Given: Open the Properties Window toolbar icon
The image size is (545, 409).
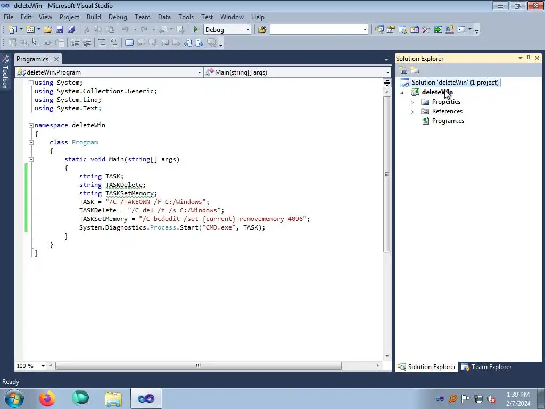Looking at the screenshot, I should coord(391,30).
